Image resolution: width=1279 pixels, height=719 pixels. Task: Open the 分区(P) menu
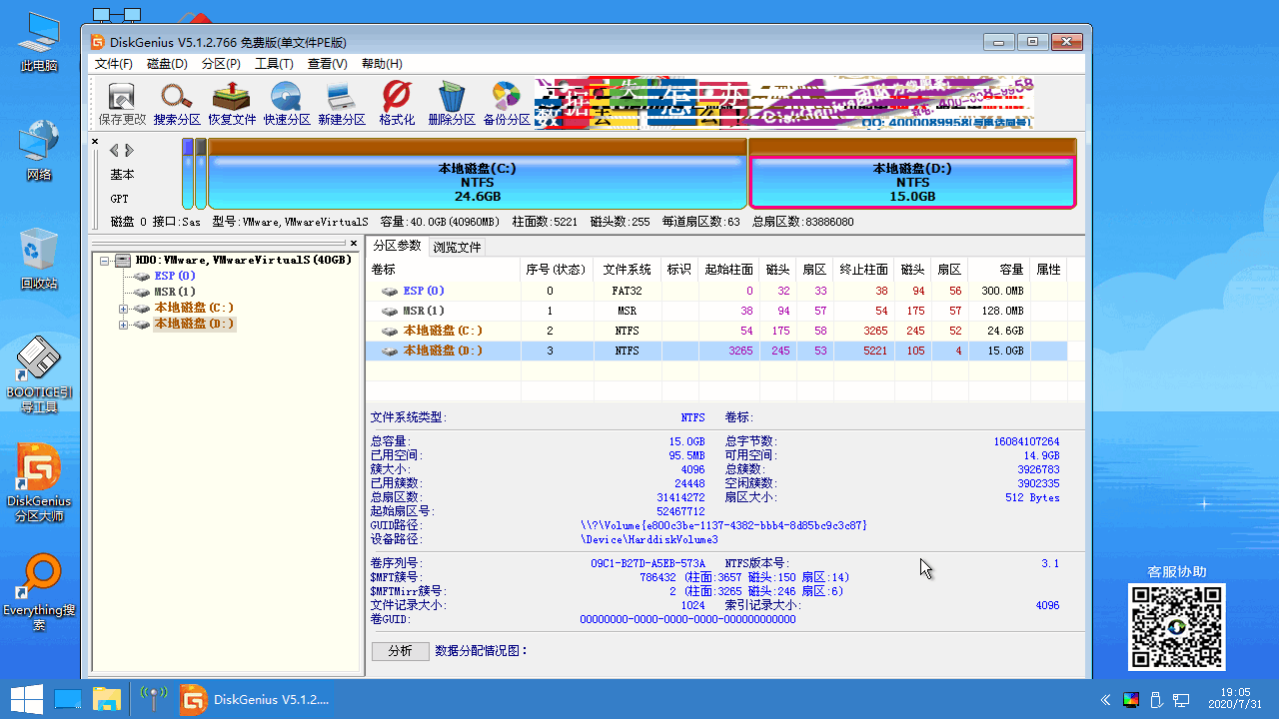tap(221, 64)
